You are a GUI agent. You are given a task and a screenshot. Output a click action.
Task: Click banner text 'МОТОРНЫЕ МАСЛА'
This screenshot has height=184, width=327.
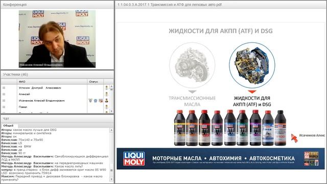click(177, 158)
